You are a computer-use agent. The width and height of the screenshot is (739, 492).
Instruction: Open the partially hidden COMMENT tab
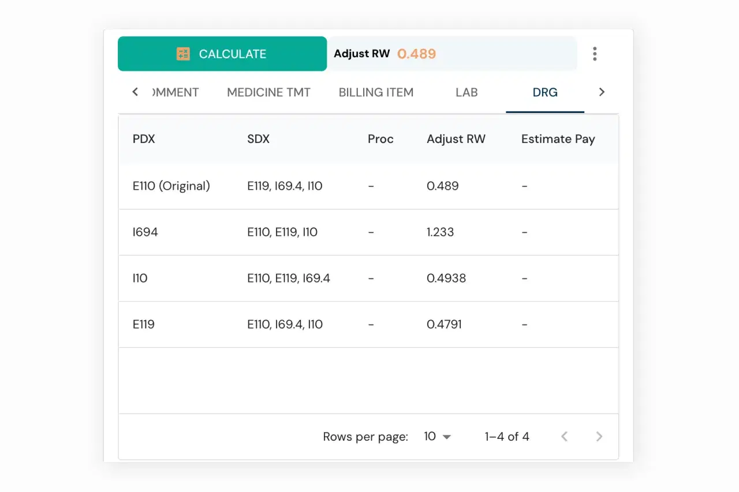[176, 92]
